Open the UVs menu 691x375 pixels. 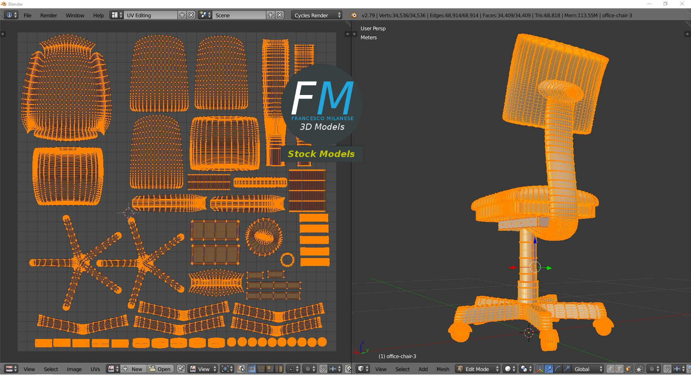point(95,369)
